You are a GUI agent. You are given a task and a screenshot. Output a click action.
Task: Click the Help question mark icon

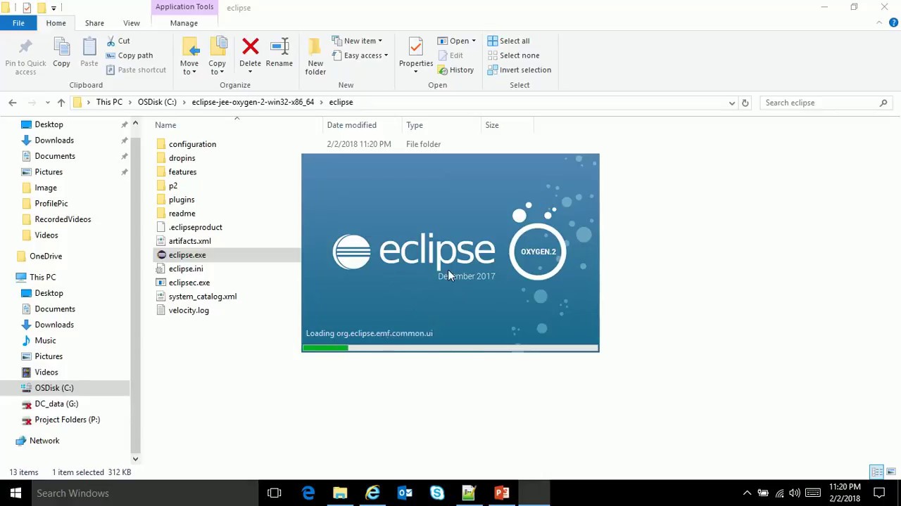coord(894,23)
